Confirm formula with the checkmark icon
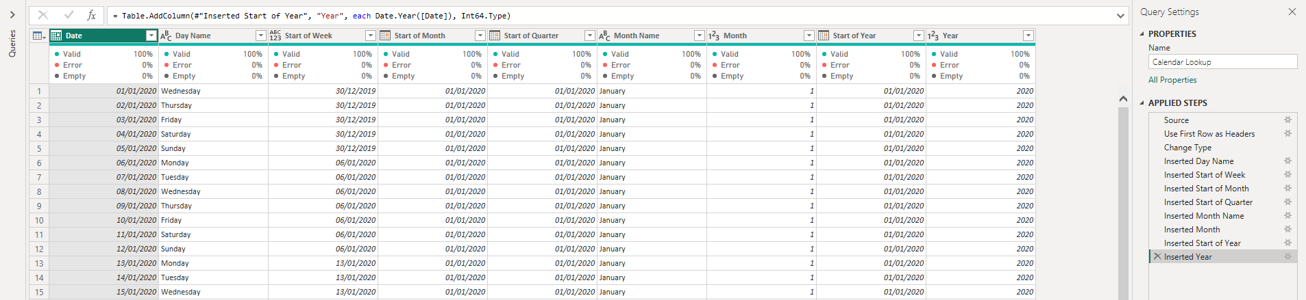This screenshot has width=1306, height=300. point(69,15)
